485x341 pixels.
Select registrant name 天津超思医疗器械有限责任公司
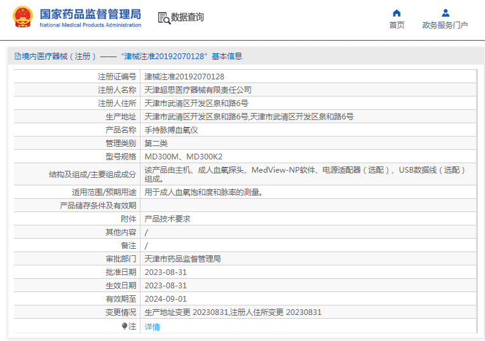point(198,90)
